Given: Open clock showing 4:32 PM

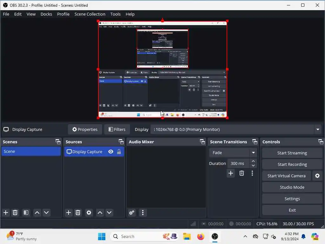Looking at the screenshot, I should pyautogui.click(x=289, y=236).
